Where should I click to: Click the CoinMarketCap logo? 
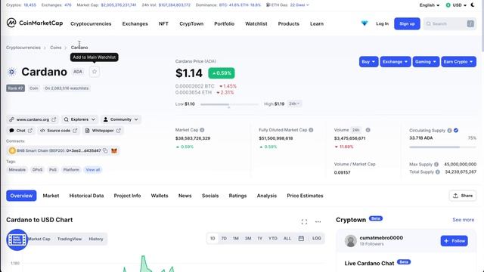tap(35, 23)
